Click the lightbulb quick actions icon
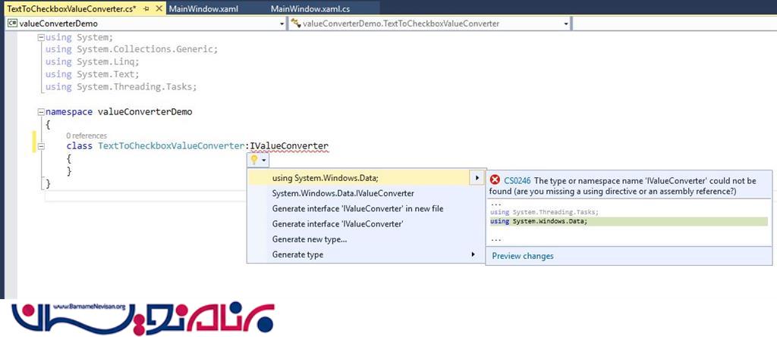 click(x=255, y=160)
